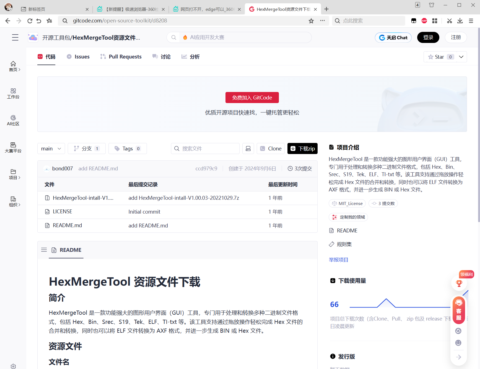The width and height of the screenshot is (480, 369).
Task: Click the 下载zip download button
Action: tap(302, 148)
